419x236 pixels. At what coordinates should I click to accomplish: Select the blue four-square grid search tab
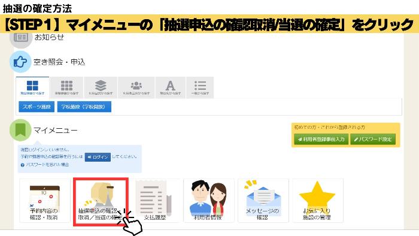tap(32, 87)
